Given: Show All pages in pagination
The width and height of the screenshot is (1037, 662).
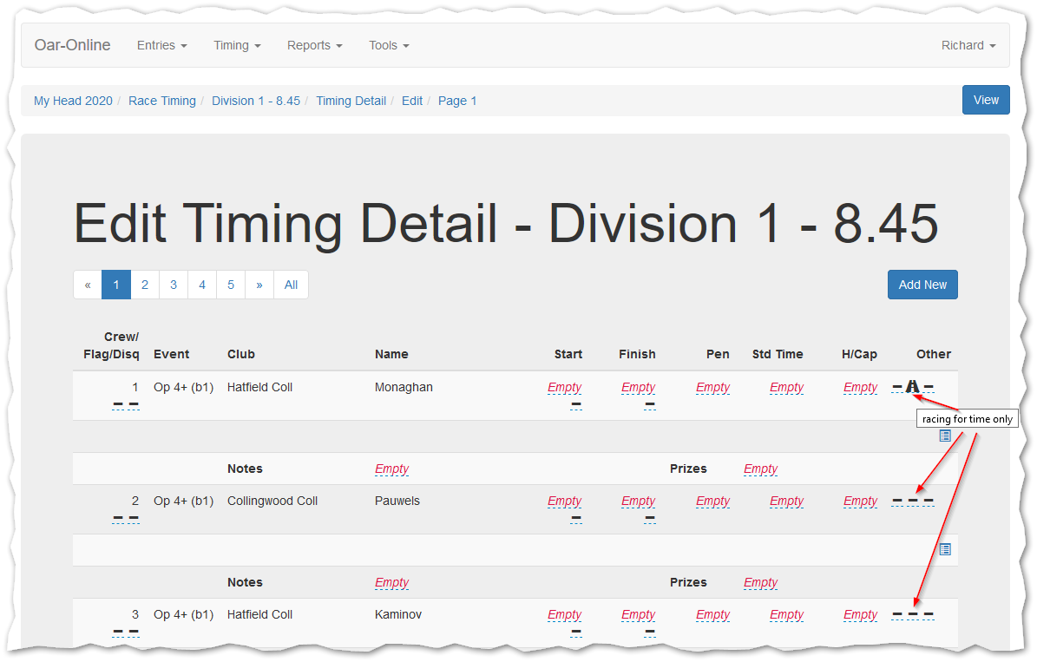Looking at the screenshot, I should 291,285.
